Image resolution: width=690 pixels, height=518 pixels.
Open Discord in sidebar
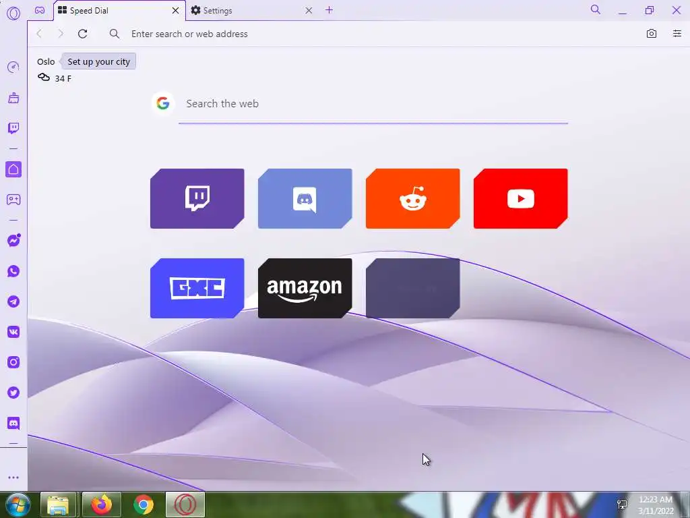[13, 424]
